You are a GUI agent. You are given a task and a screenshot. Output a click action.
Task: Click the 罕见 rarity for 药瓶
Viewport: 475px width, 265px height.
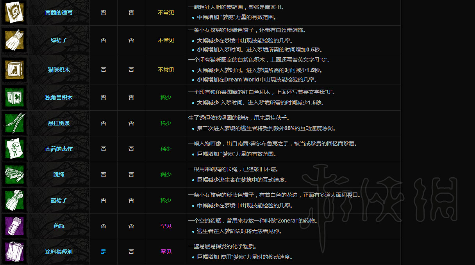coord(166,226)
